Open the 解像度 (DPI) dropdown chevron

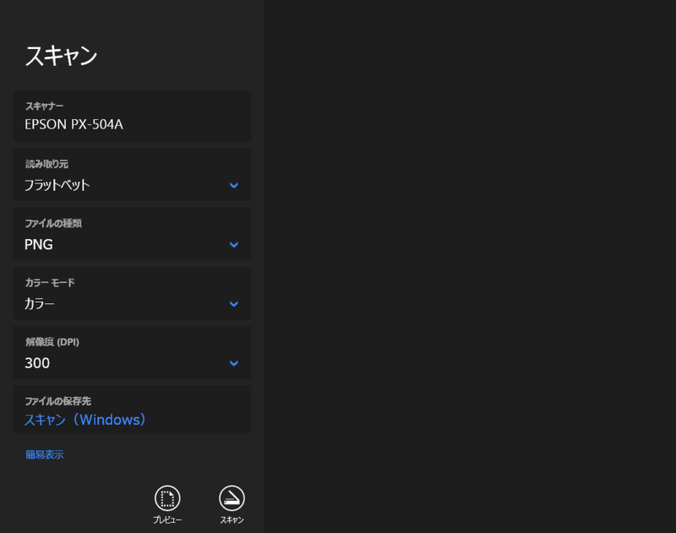pos(234,363)
